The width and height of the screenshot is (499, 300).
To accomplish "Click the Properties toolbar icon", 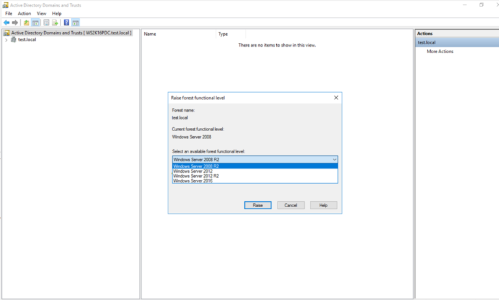I will click(x=46, y=23).
